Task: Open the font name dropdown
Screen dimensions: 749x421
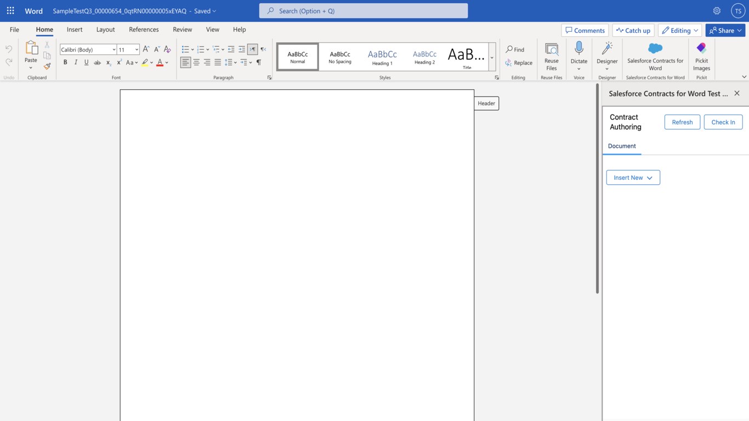Action: click(114, 49)
